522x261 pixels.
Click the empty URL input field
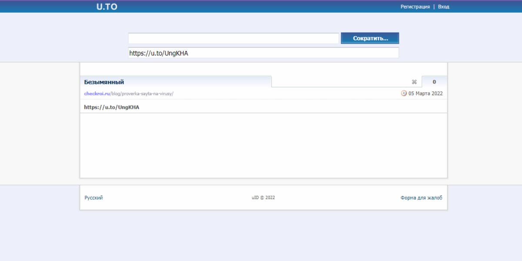(233, 38)
